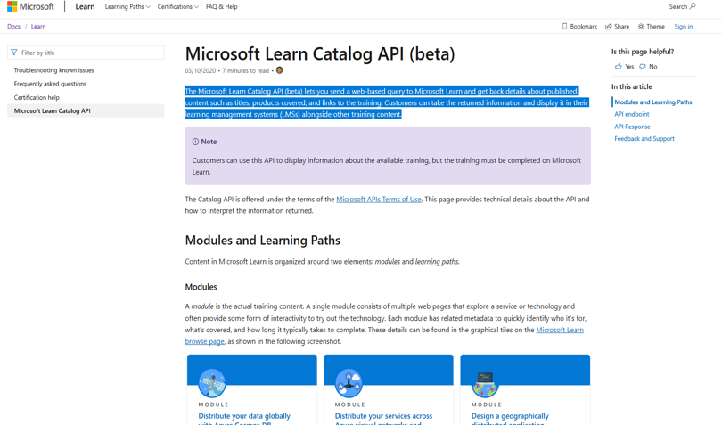Open Certification help

click(x=37, y=98)
